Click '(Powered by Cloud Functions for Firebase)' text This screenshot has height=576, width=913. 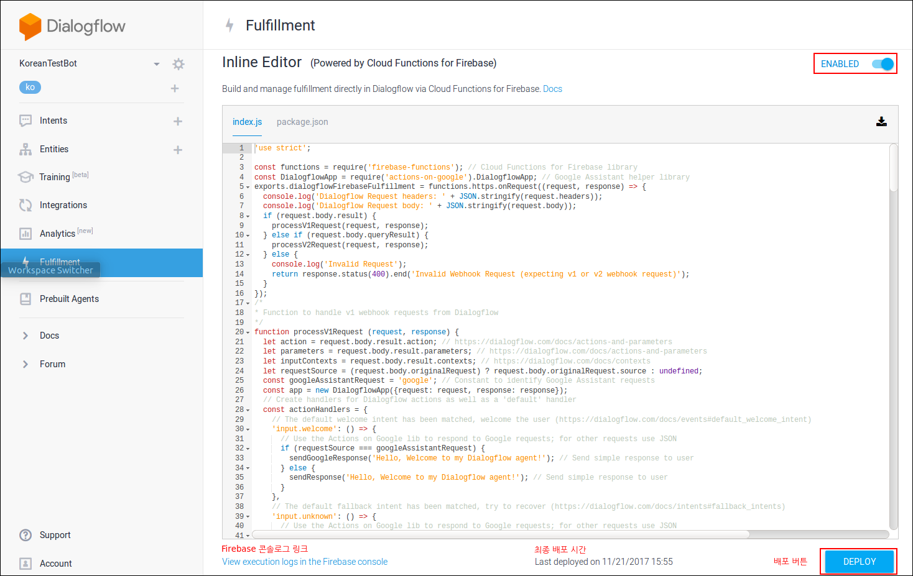(x=403, y=63)
